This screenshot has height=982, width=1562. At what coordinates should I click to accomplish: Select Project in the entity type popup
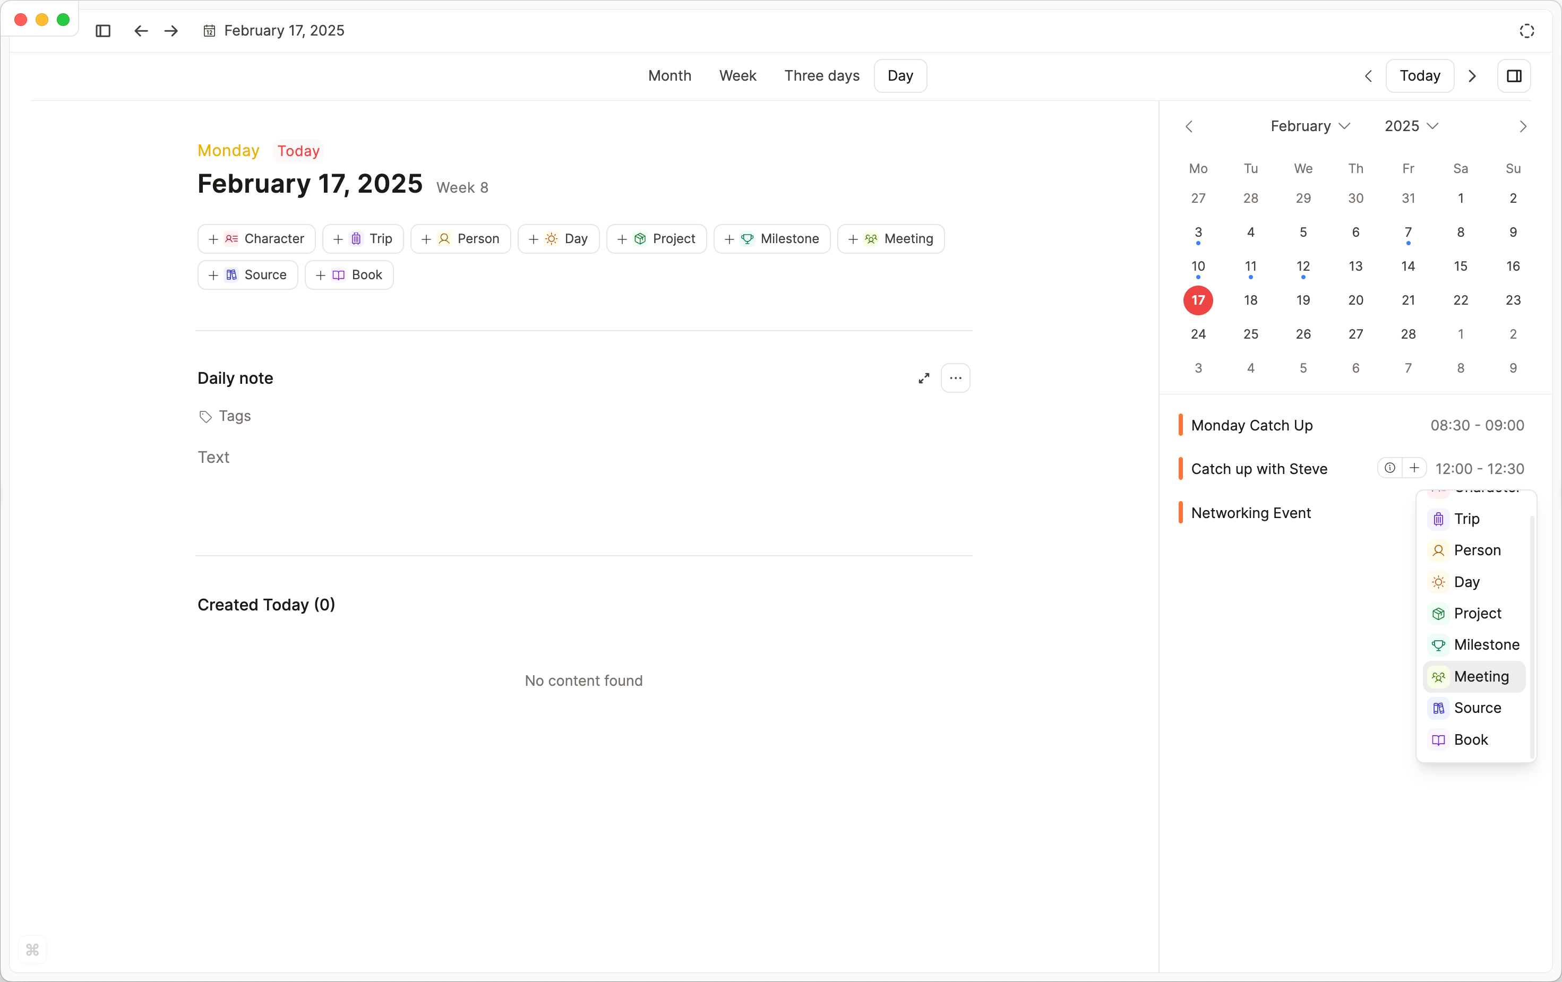[x=1474, y=613]
